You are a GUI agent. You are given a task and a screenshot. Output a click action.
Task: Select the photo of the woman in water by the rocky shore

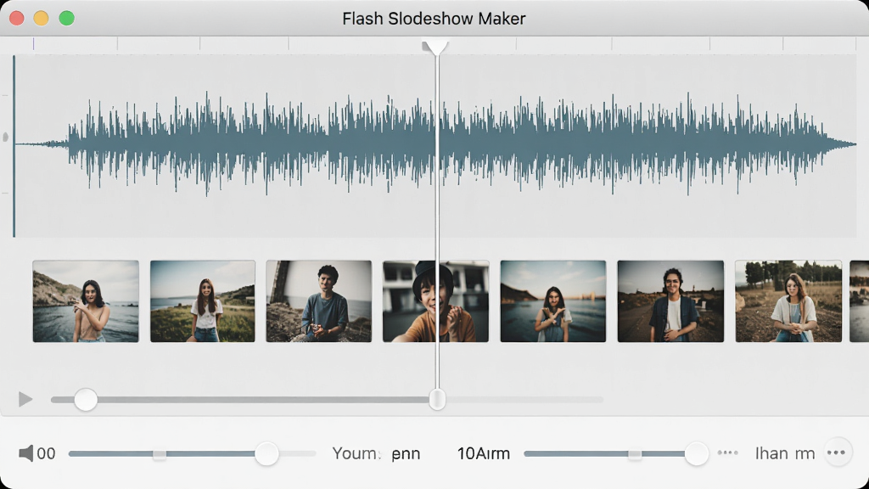(86, 301)
